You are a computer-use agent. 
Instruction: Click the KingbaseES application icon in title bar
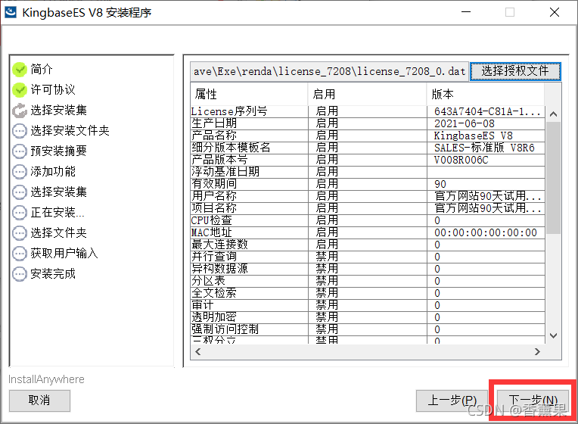(x=11, y=12)
